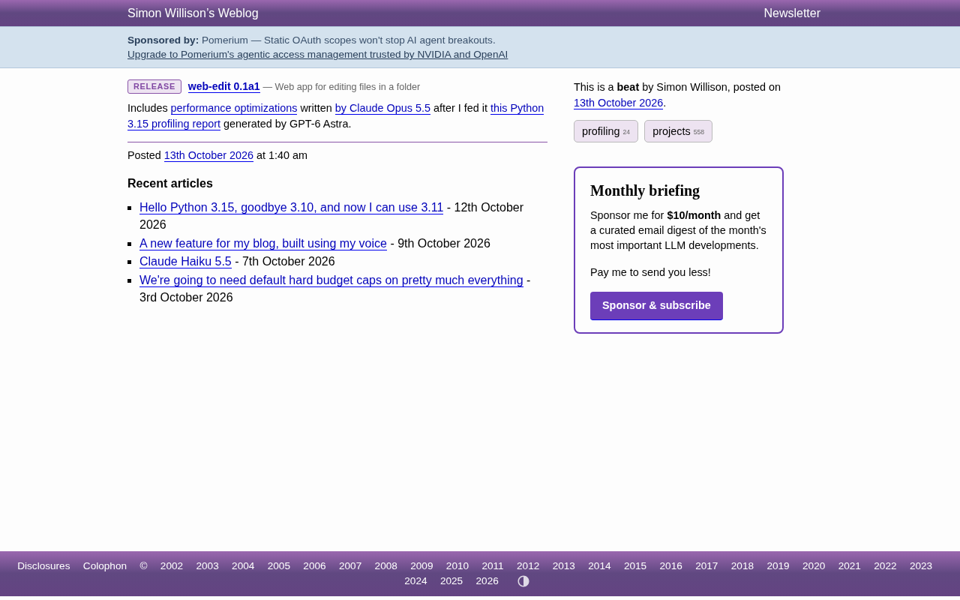Open the 2026 archive

tap(487, 581)
